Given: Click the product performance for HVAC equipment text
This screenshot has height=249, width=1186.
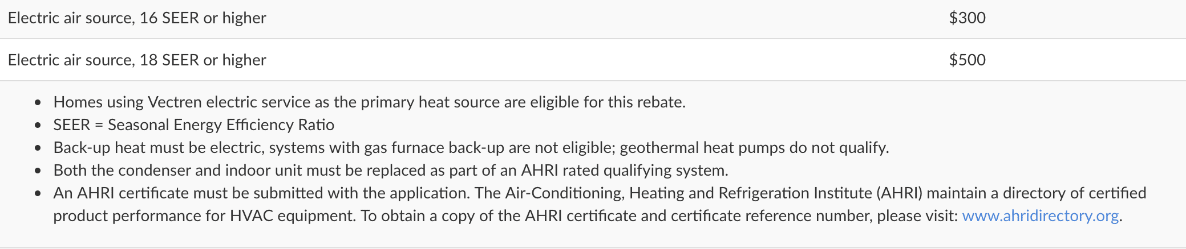Looking at the screenshot, I should point(204,216).
